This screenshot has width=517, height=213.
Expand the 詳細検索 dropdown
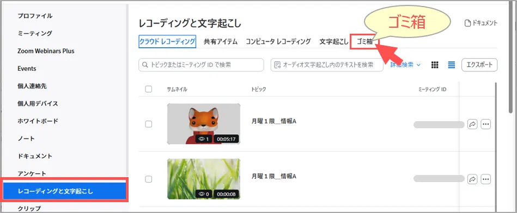click(405, 65)
